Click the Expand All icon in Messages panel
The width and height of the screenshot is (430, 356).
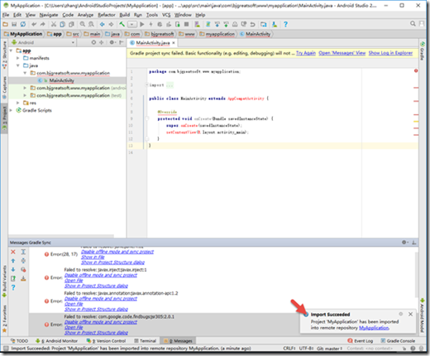tap(23, 252)
